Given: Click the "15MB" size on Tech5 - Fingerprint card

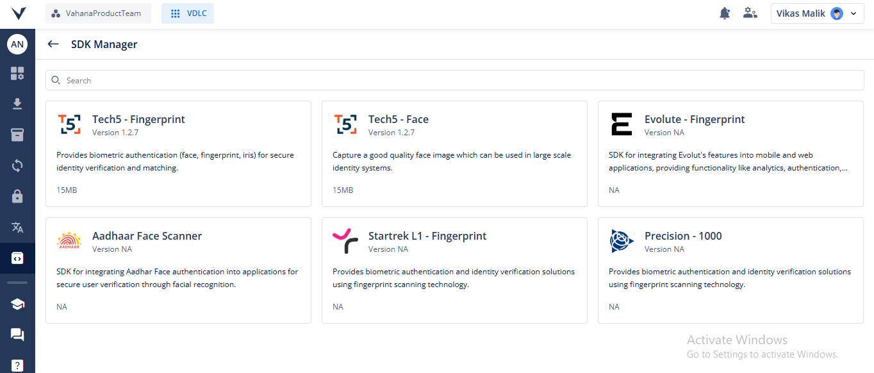Looking at the screenshot, I should pos(67,190).
